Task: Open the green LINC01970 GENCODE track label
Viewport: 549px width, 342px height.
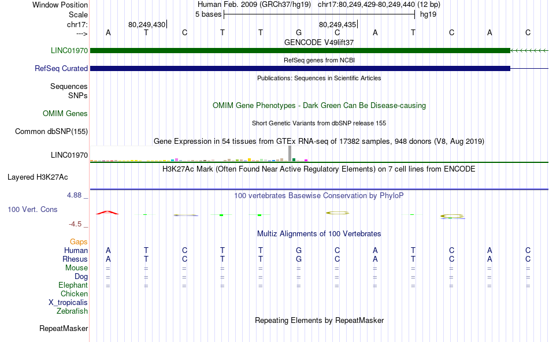Action: [69, 50]
